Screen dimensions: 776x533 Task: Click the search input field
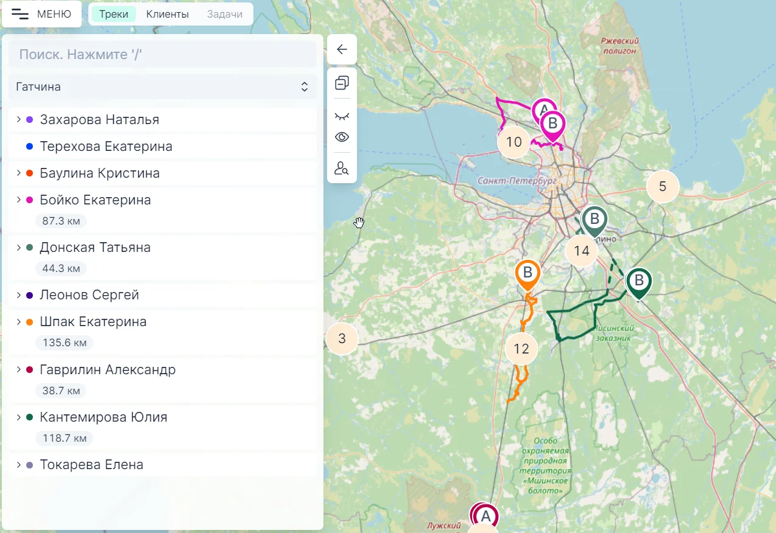point(163,55)
